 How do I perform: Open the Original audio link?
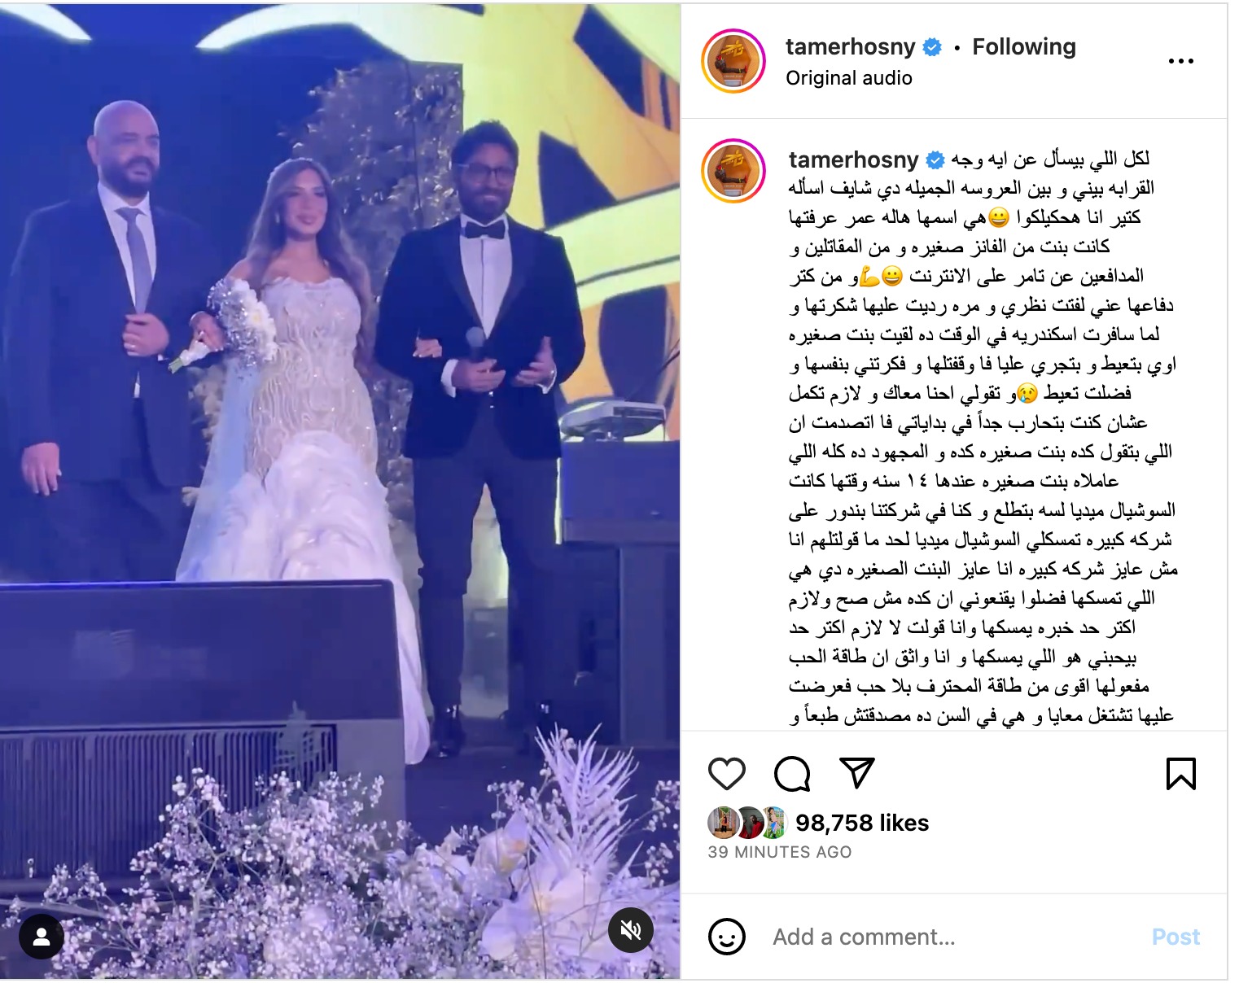[x=849, y=78]
